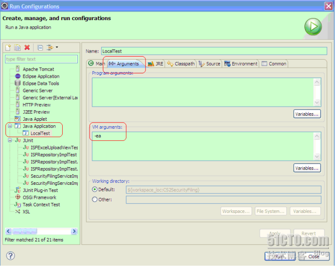Screen dimensions: 336x267
Task: Switch to the Arguments tab
Action: (x=124, y=64)
